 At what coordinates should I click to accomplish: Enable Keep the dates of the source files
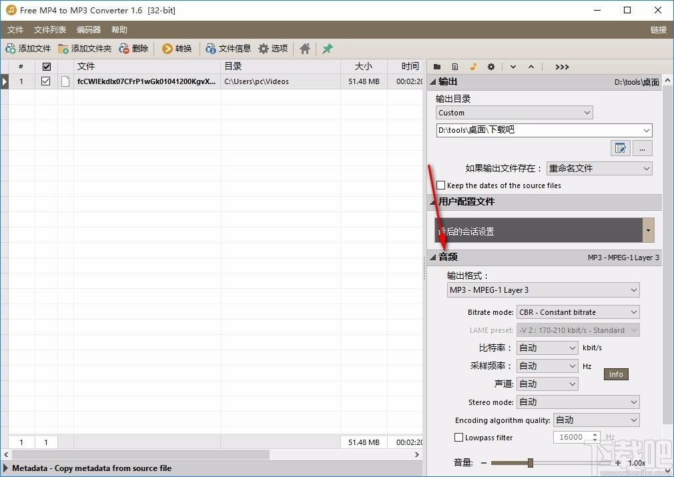[440, 185]
